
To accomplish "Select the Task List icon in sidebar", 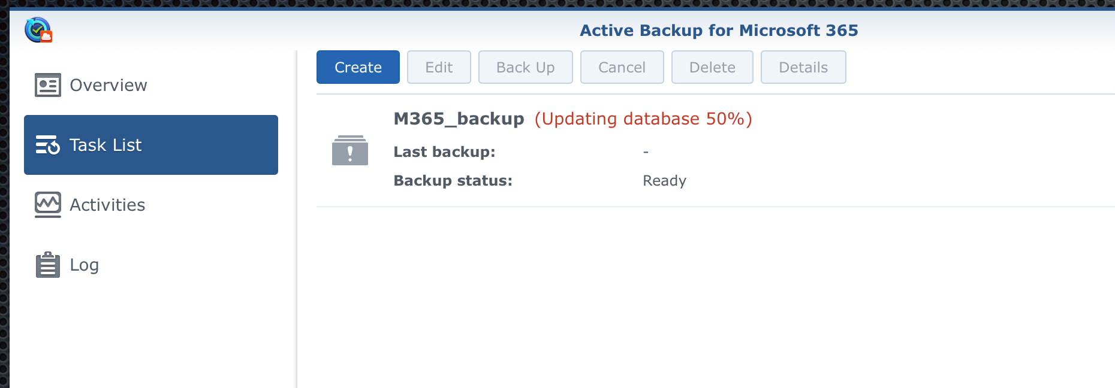I will 48,145.
